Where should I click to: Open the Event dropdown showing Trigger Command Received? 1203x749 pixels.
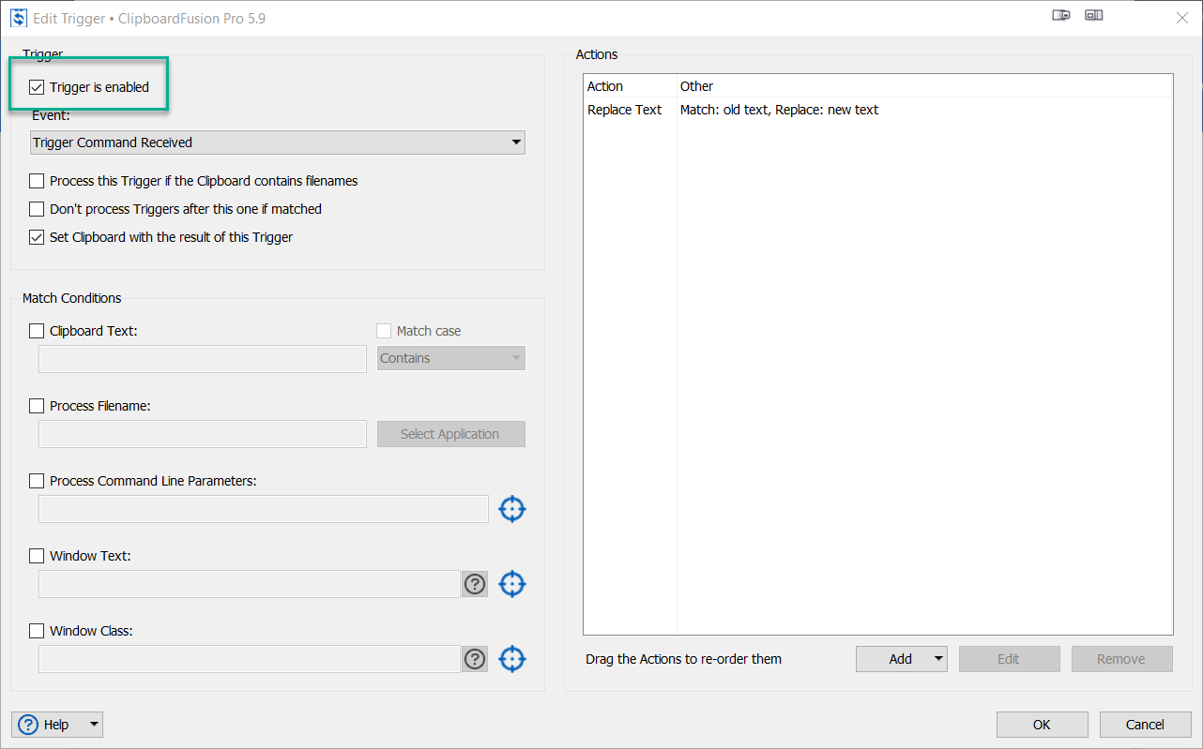pos(516,142)
